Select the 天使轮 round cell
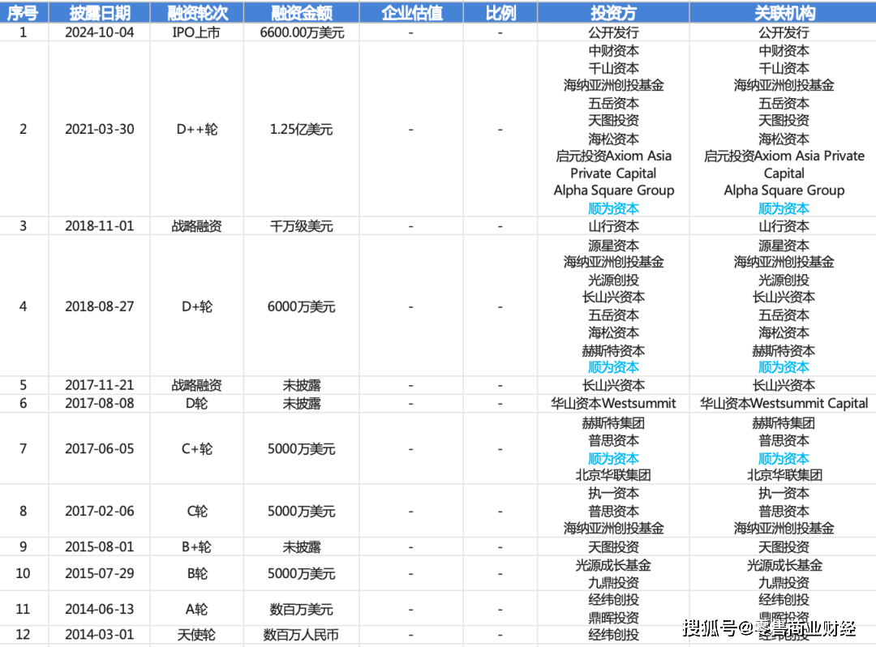Viewport: 876px width, 647px height. point(196,635)
